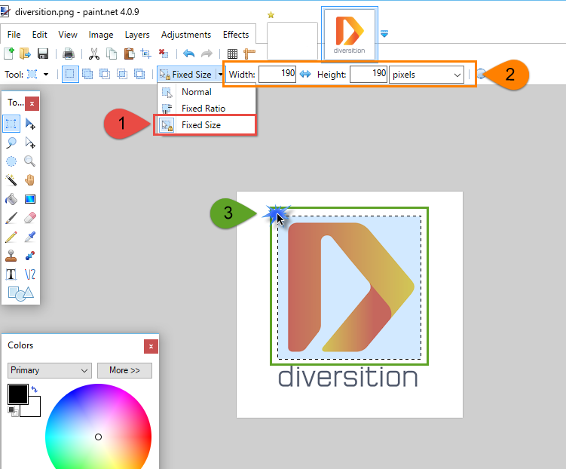The width and height of the screenshot is (566, 469).
Task: Select the Text tool
Action: click(11, 274)
